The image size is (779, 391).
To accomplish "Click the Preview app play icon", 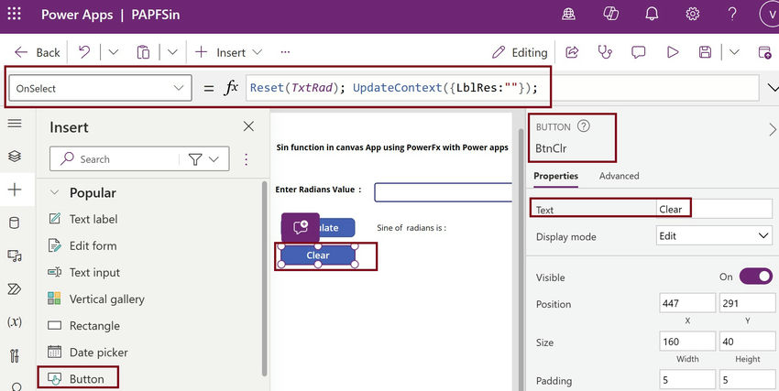I will [x=672, y=51].
